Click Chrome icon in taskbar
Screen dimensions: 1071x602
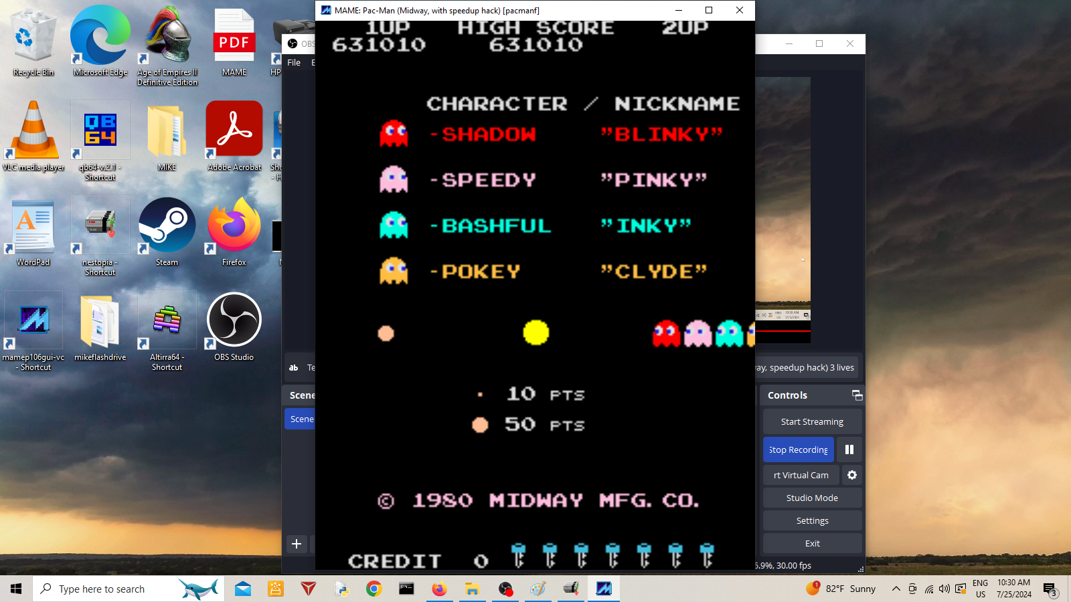374,589
